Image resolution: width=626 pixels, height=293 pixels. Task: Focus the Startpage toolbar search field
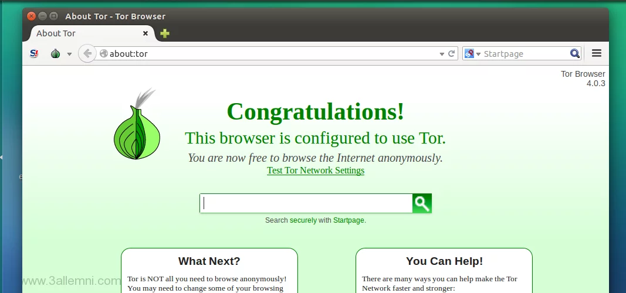pos(522,54)
